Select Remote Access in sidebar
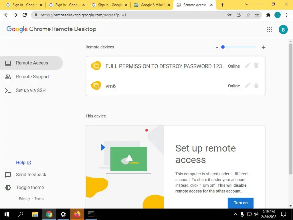This screenshot has width=293, height=220. 31,63
